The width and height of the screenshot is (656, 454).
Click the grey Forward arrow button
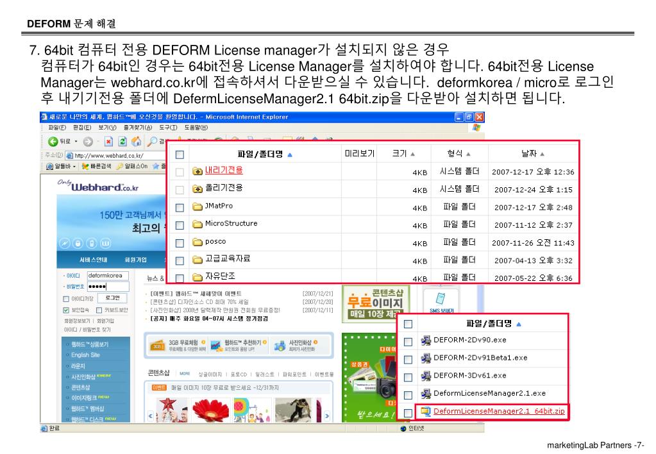point(88,142)
